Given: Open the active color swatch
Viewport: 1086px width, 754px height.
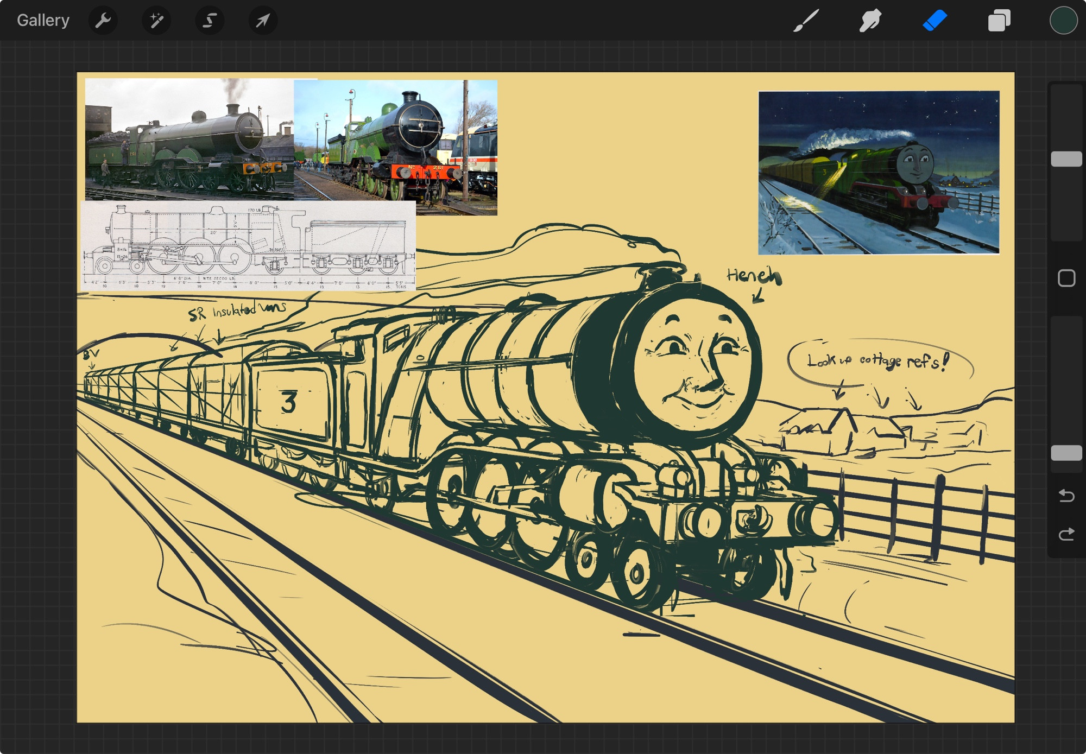Looking at the screenshot, I should click(1063, 21).
